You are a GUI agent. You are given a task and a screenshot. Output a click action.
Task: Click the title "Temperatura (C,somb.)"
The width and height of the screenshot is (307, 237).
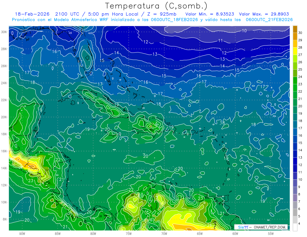click(156, 6)
